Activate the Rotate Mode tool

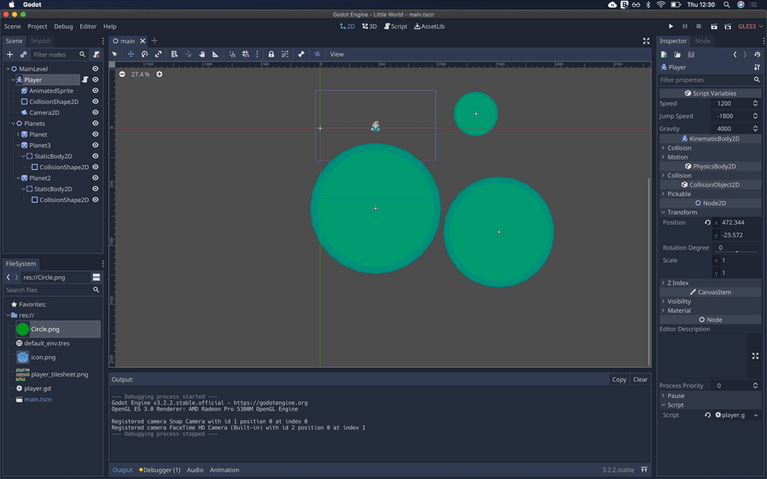coord(144,53)
